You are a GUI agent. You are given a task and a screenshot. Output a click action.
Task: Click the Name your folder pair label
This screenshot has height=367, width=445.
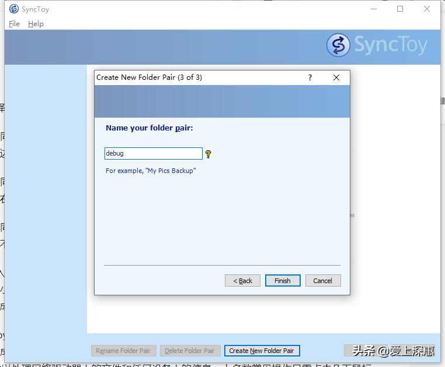click(150, 128)
